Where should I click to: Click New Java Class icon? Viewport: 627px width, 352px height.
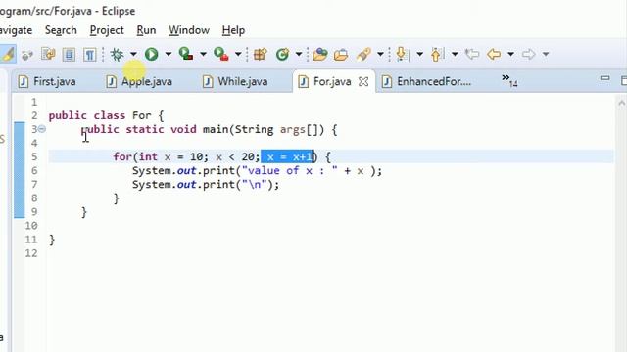click(282, 54)
